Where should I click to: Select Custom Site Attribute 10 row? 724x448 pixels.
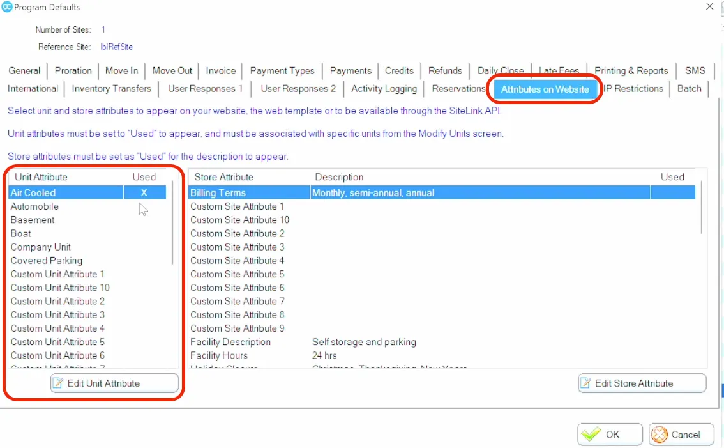(441, 220)
